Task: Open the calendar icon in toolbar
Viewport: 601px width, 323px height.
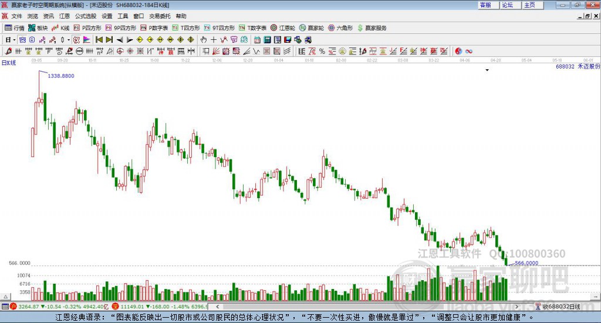Action: pyautogui.click(x=257, y=40)
